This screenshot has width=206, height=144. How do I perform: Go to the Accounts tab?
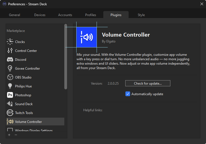[x=65, y=15]
